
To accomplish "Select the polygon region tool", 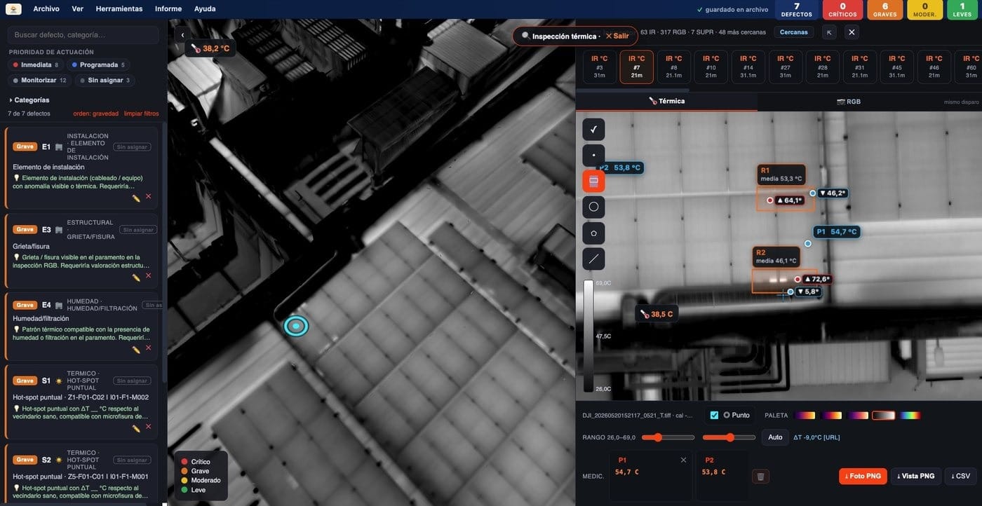I will click(593, 233).
